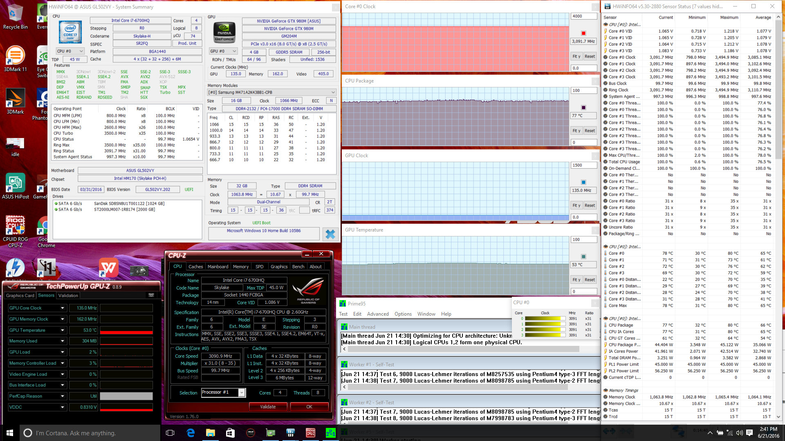Select Memory Clock sensor row
This screenshot has width=785, height=441.
click(688, 397)
